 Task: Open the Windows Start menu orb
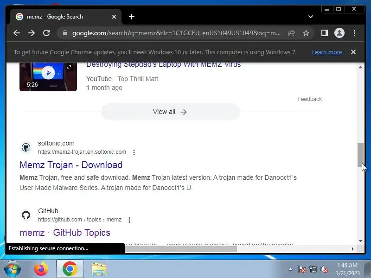pyautogui.click(x=13, y=269)
